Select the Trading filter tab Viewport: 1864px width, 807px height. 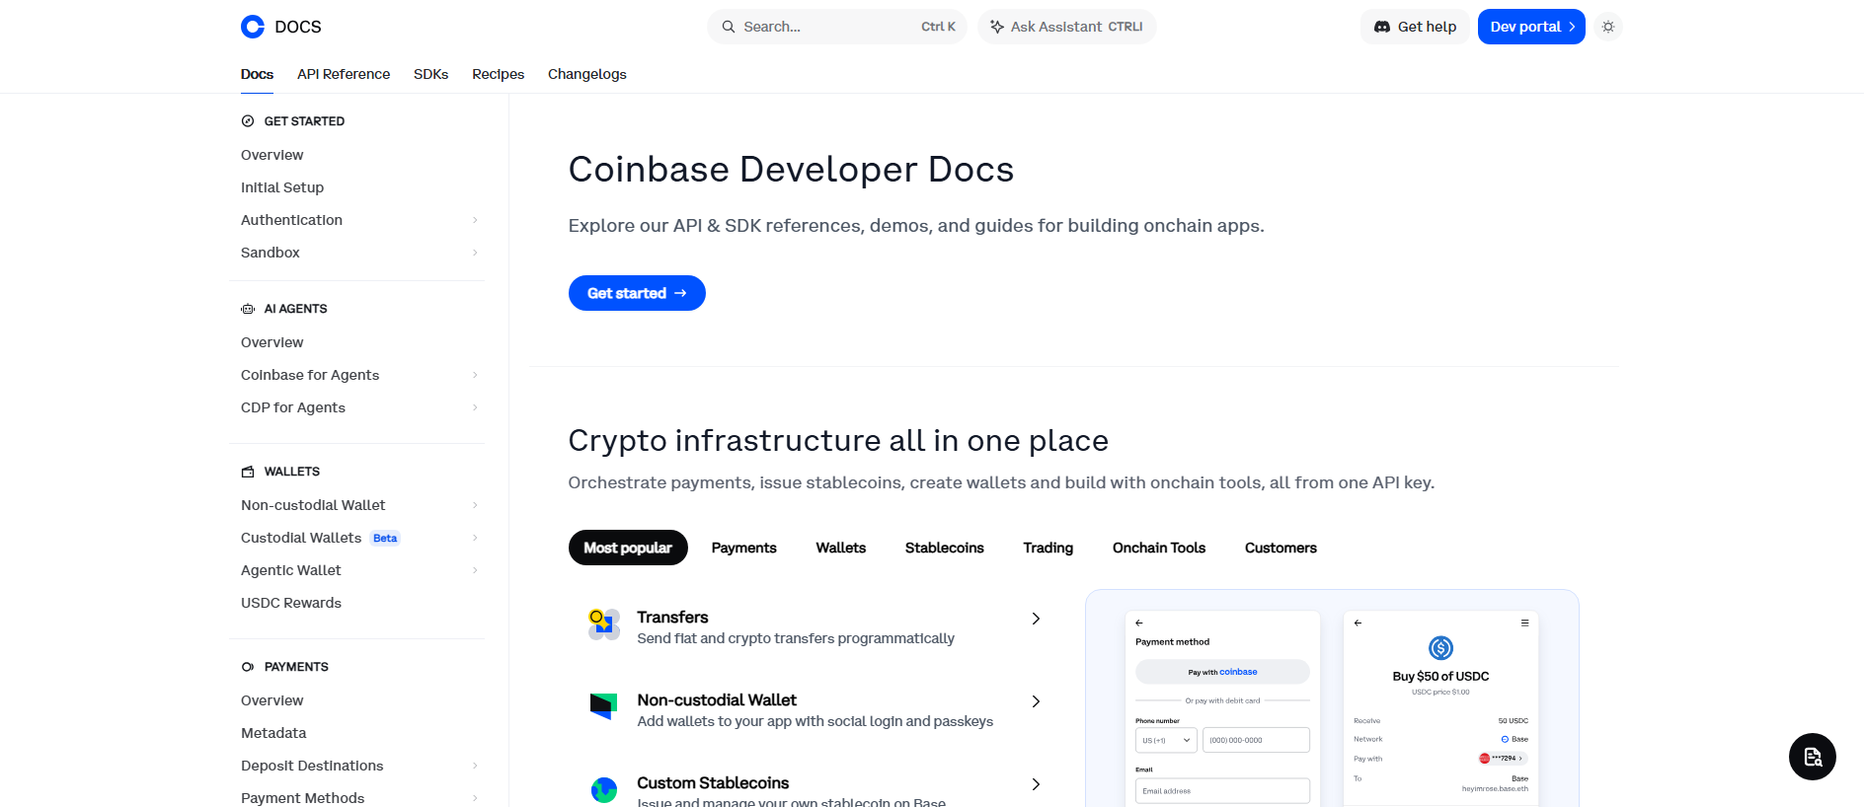(x=1048, y=548)
